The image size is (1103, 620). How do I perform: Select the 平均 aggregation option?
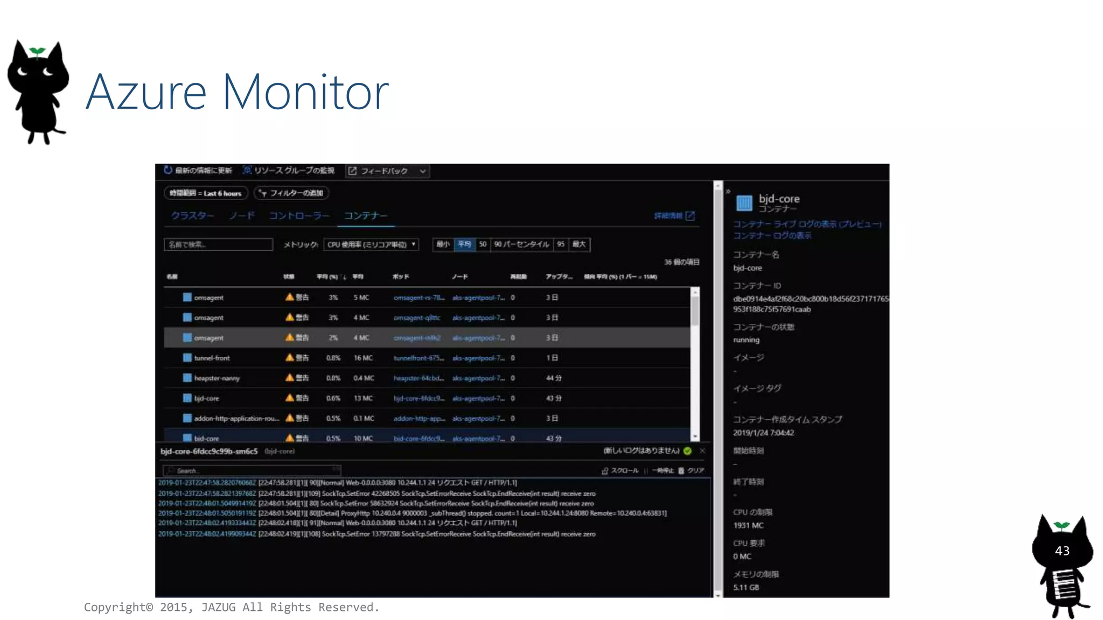tap(464, 244)
